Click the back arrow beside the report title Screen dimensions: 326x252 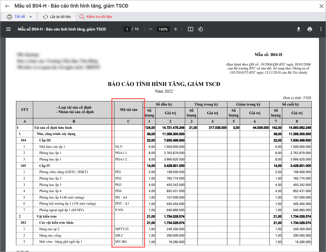click(8, 6)
